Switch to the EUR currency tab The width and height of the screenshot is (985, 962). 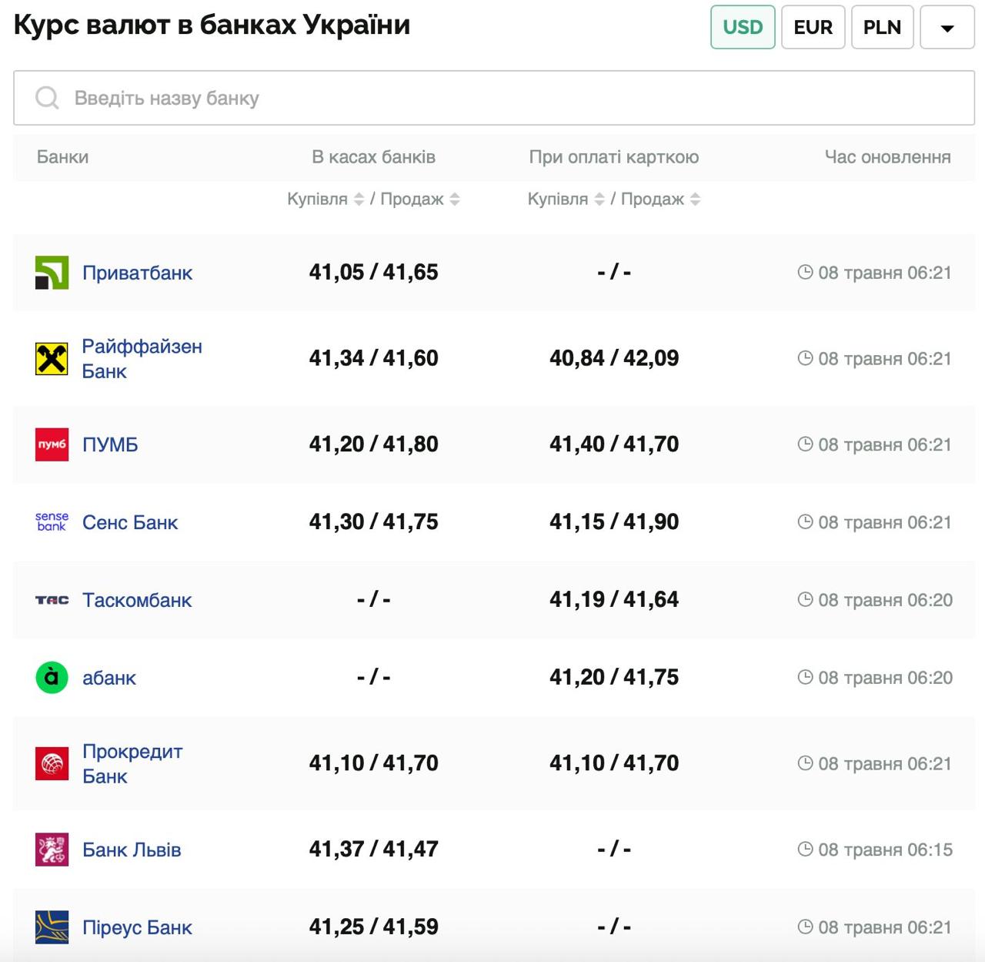tap(813, 27)
